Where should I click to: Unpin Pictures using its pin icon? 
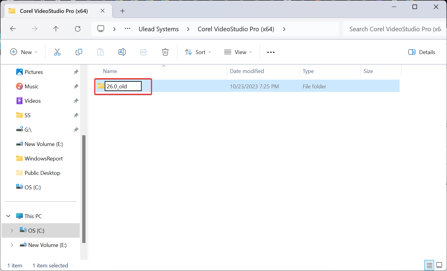pos(76,72)
